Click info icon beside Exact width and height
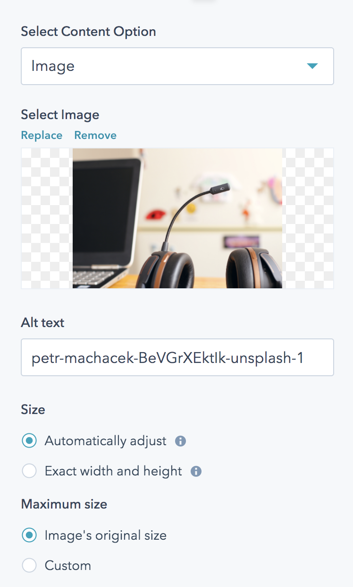Screen dimensions: 353x587 coord(196,472)
